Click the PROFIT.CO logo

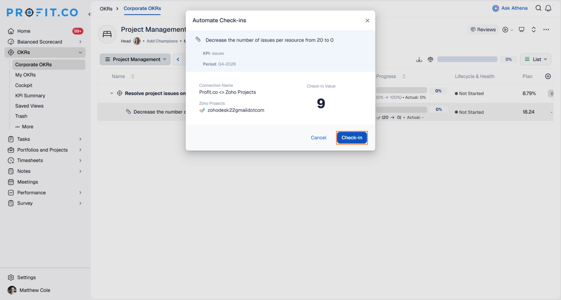[x=42, y=13]
